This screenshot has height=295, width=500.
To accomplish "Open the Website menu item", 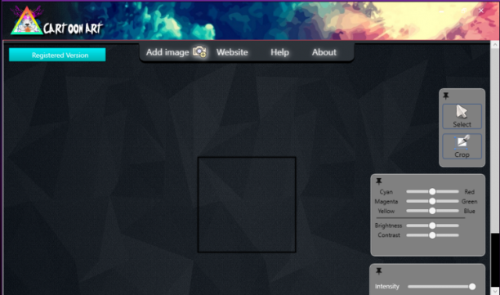I will point(232,52).
